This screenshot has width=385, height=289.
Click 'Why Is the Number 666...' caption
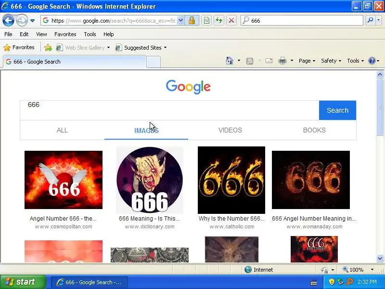pyautogui.click(x=231, y=219)
